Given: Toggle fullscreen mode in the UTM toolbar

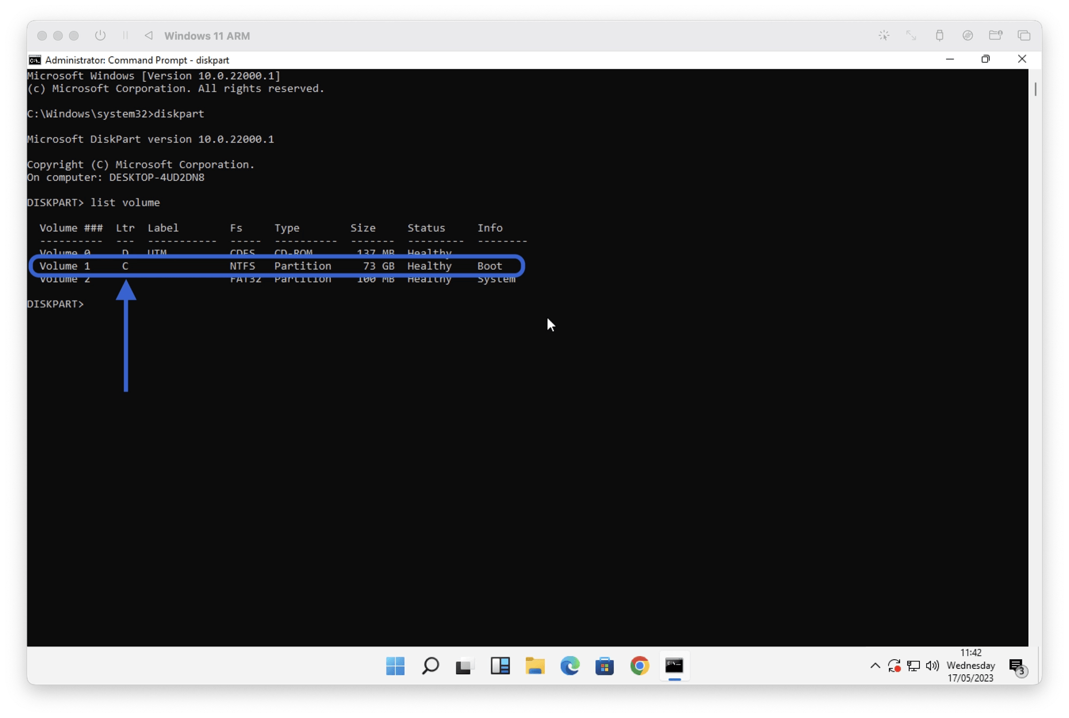Looking at the screenshot, I should pyautogui.click(x=911, y=35).
